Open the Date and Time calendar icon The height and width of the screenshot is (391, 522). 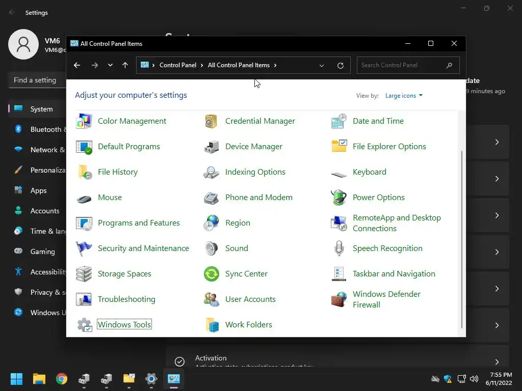(339, 121)
